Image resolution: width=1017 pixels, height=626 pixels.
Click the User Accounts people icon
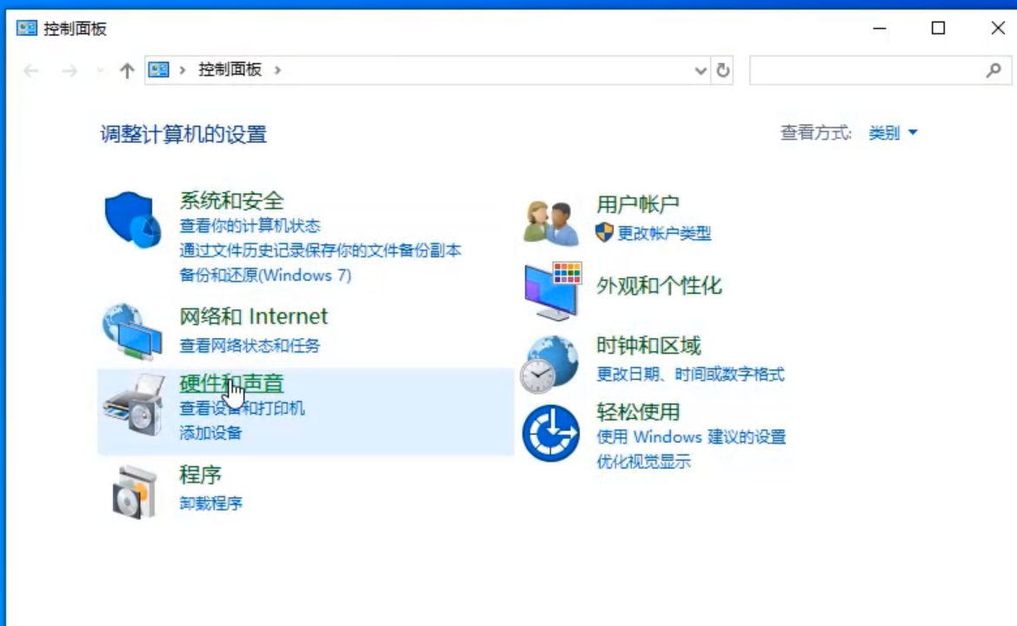click(551, 223)
